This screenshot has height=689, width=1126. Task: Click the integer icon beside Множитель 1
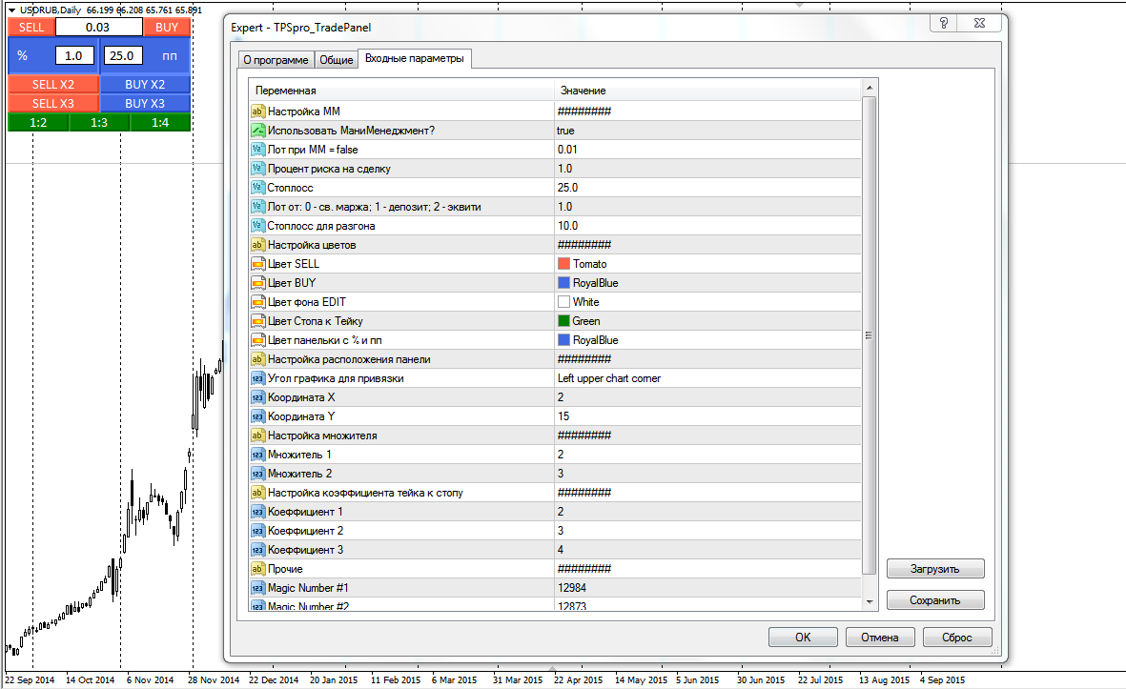pos(257,455)
